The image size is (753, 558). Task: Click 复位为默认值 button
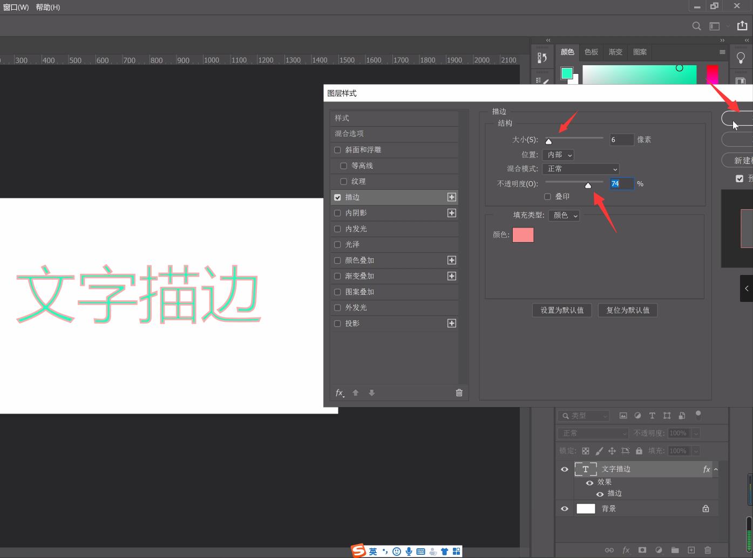(628, 310)
